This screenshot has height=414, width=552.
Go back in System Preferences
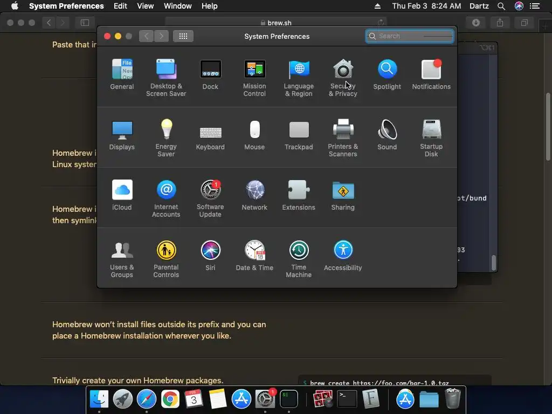146,36
